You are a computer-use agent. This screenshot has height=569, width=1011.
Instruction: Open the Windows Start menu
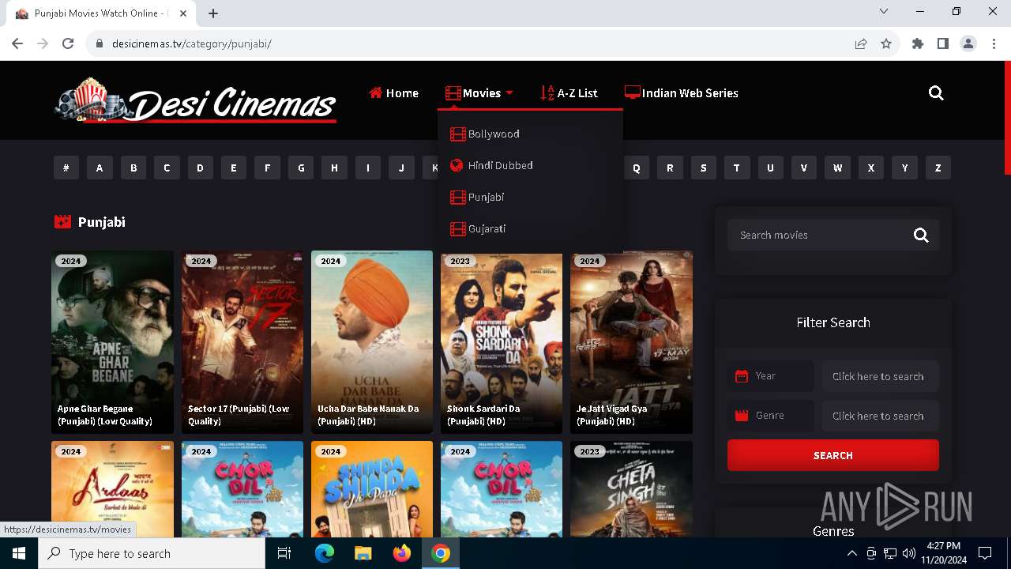point(19,553)
